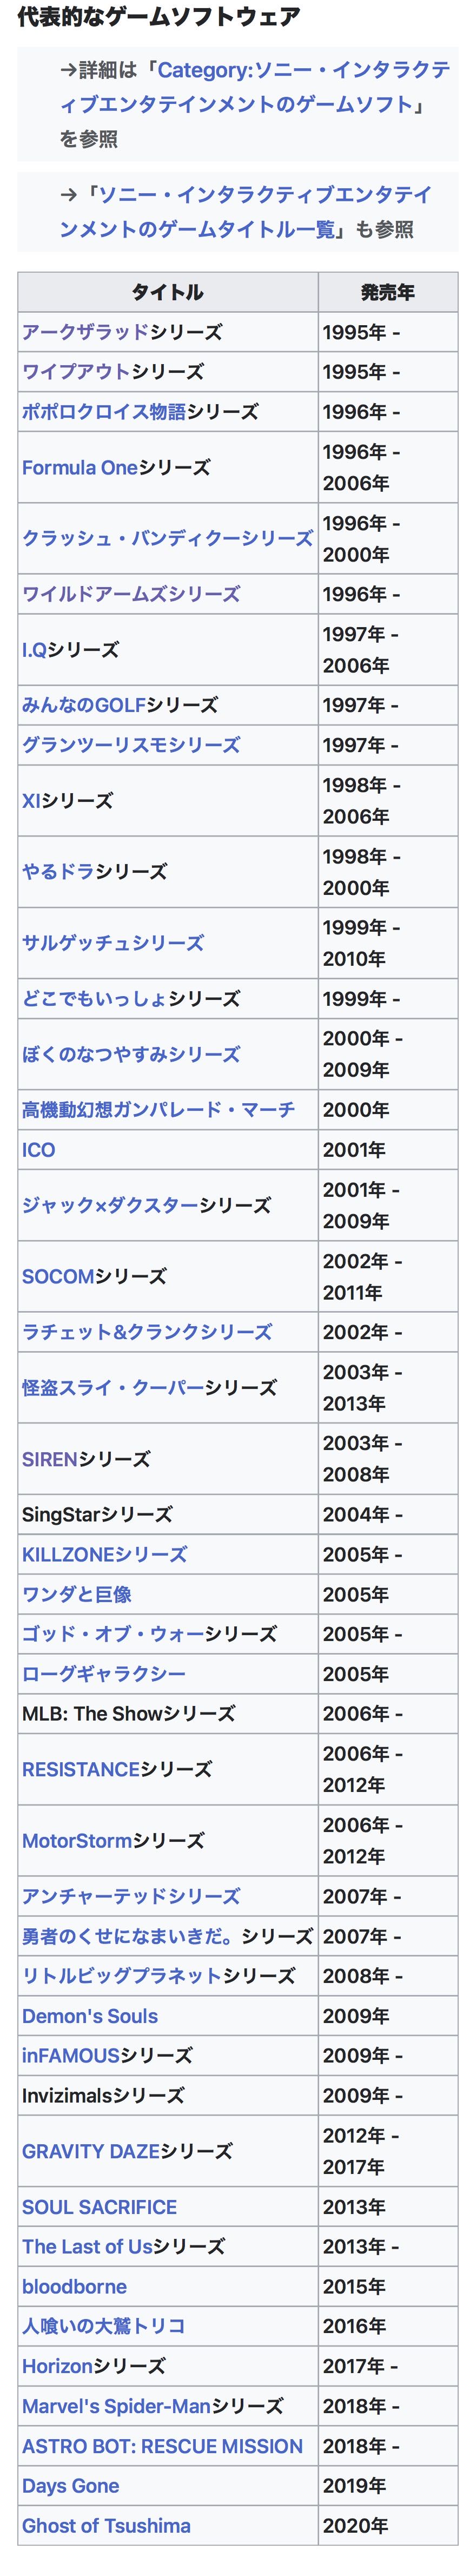Click the Demon's Souls link

pyautogui.click(x=90, y=2016)
